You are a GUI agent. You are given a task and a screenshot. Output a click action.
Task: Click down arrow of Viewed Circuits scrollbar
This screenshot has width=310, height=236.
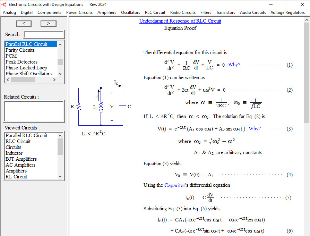(x=60, y=177)
